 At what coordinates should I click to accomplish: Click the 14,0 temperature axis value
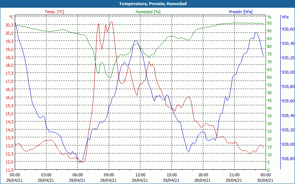pyautogui.click(x=10, y=130)
